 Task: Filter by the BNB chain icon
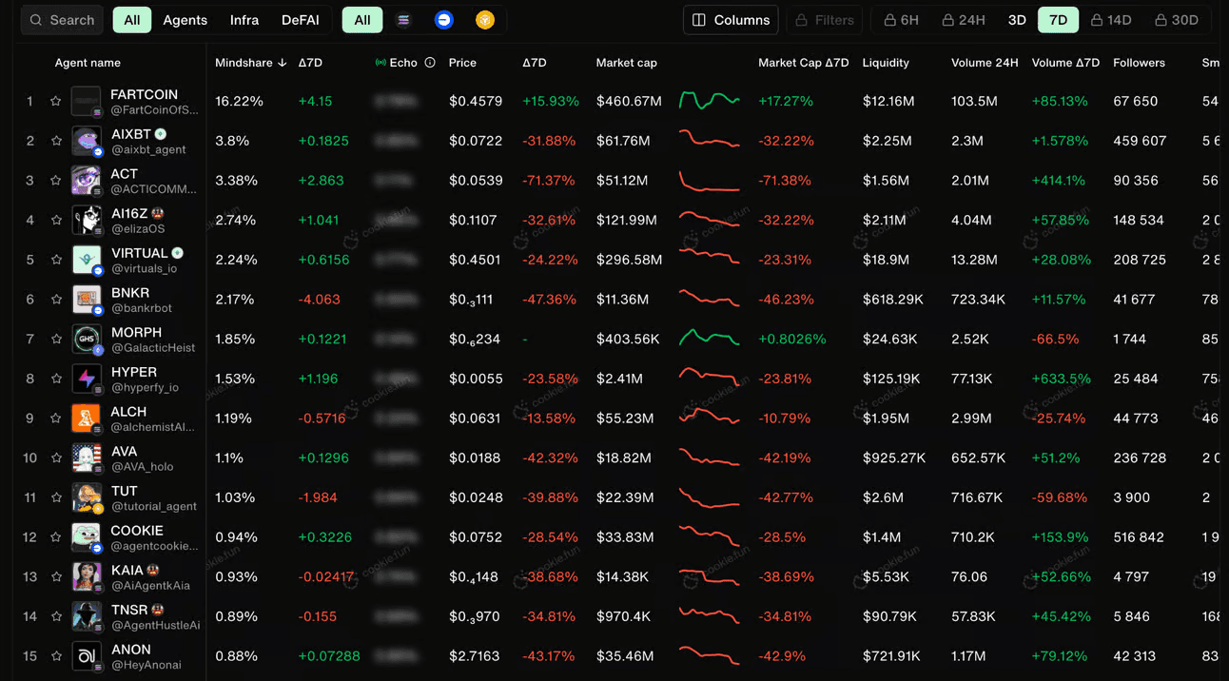pyautogui.click(x=485, y=20)
